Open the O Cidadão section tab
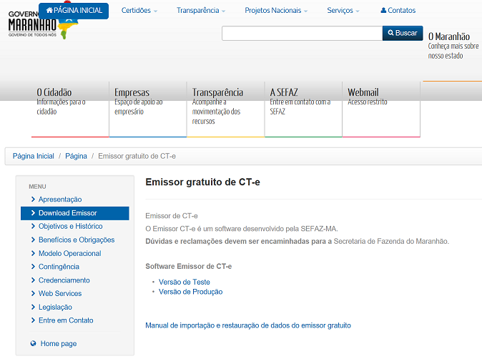Image resolution: width=482 pixels, height=364 pixels. click(70, 109)
